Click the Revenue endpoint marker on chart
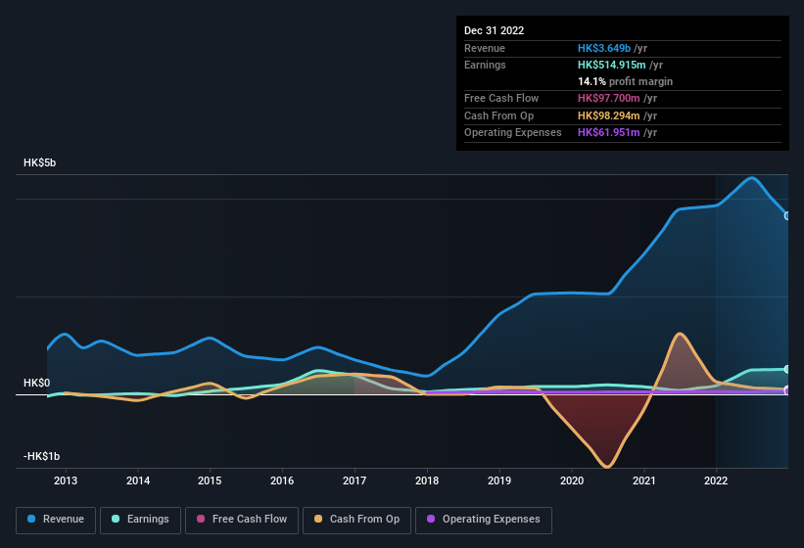Image resolution: width=804 pixels, height=548 pixels. [787, 215]
